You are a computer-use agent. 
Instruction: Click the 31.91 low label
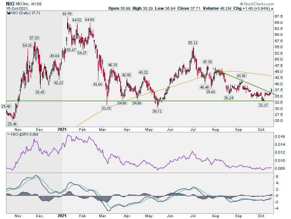click(106, 108)
